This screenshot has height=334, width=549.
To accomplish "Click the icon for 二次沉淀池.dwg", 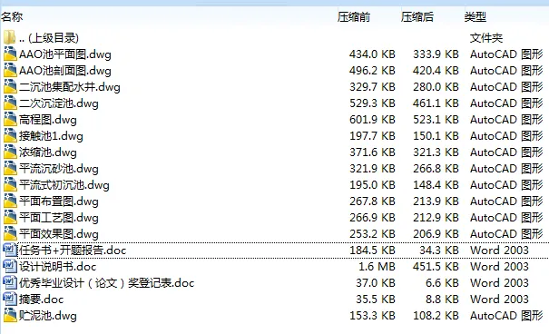I will pos(10,103).
